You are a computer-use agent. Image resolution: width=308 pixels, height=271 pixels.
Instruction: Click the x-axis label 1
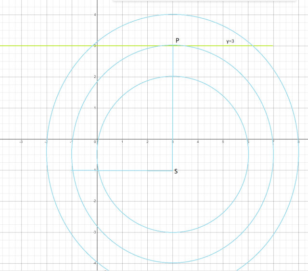click(122, 142)
